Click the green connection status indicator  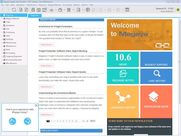[x=178, y=10]
